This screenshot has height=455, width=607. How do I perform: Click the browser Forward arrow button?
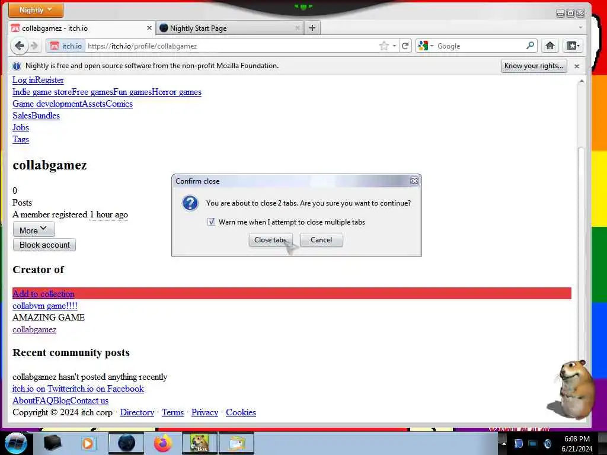click(x=34, y=46)
